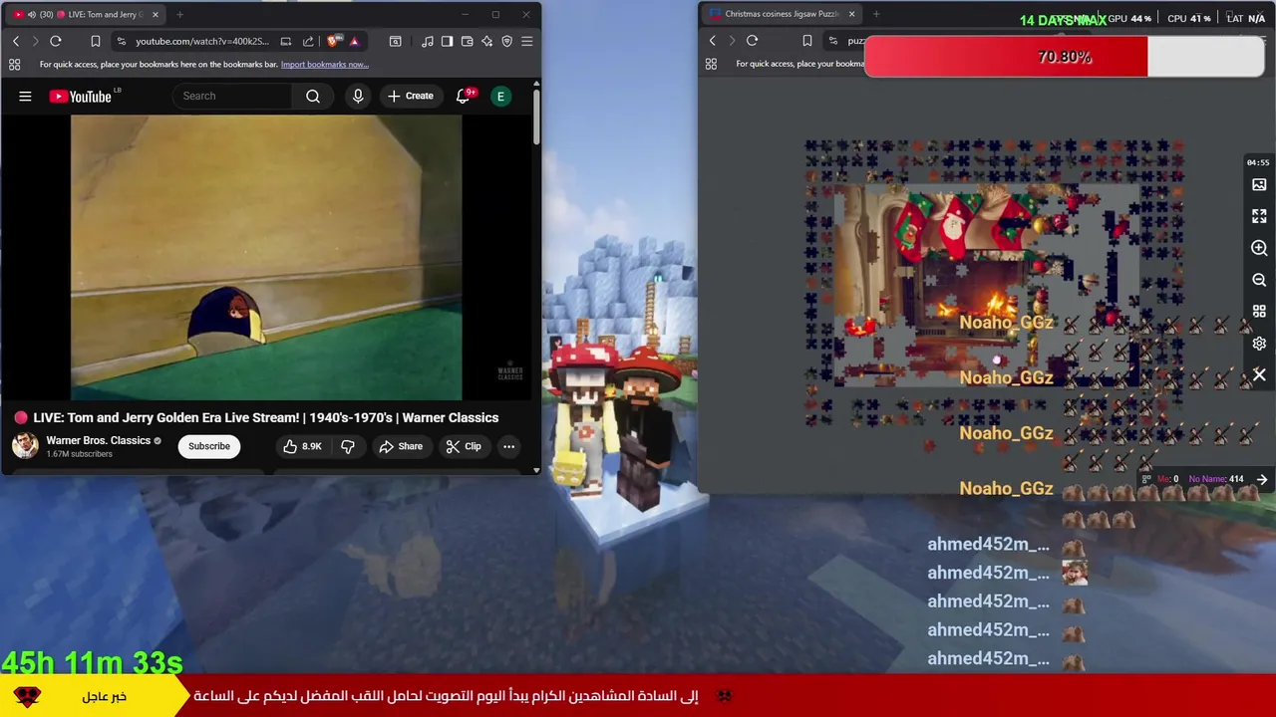Viewport: 1276px width, 717px height.
Task: Toggle the browser sidebar panel
Action: point(447,41)
